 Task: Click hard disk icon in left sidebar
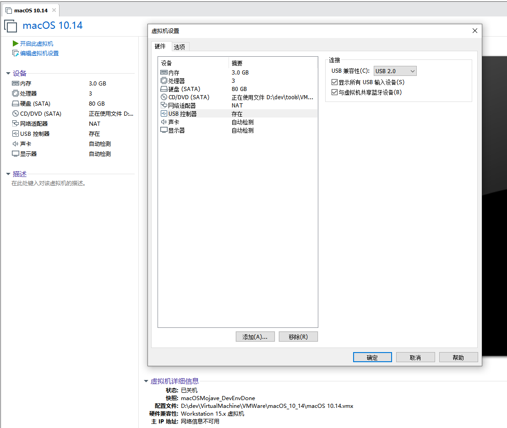[x=16, y=104]
